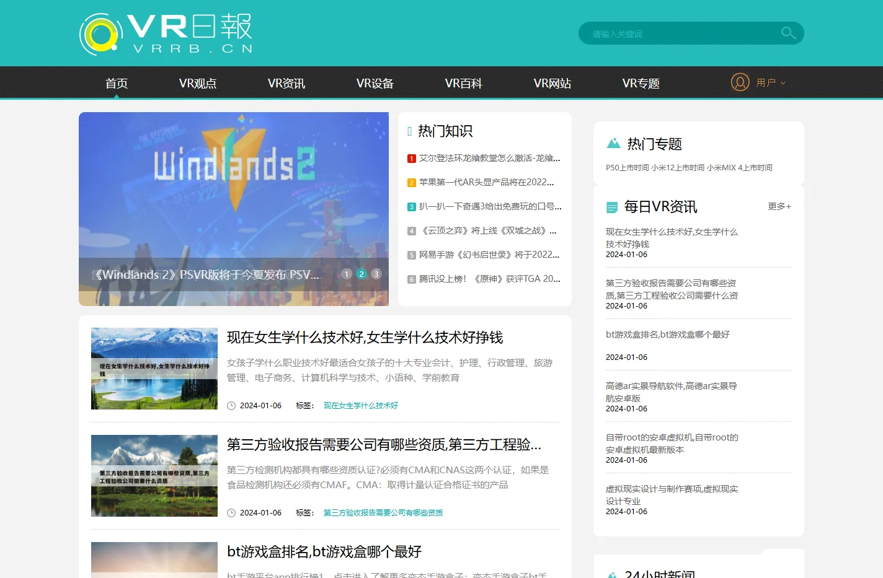The image size is (883, 578).
Task: Click rank badge 2 in 热门知识
Action: [x=411, y=183]
